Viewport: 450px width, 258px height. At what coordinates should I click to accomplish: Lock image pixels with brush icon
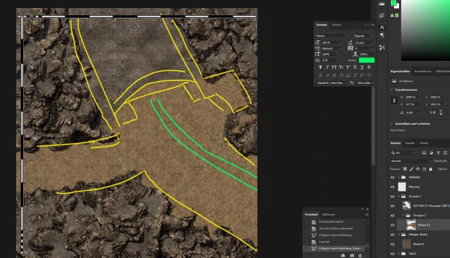[411, 169]
